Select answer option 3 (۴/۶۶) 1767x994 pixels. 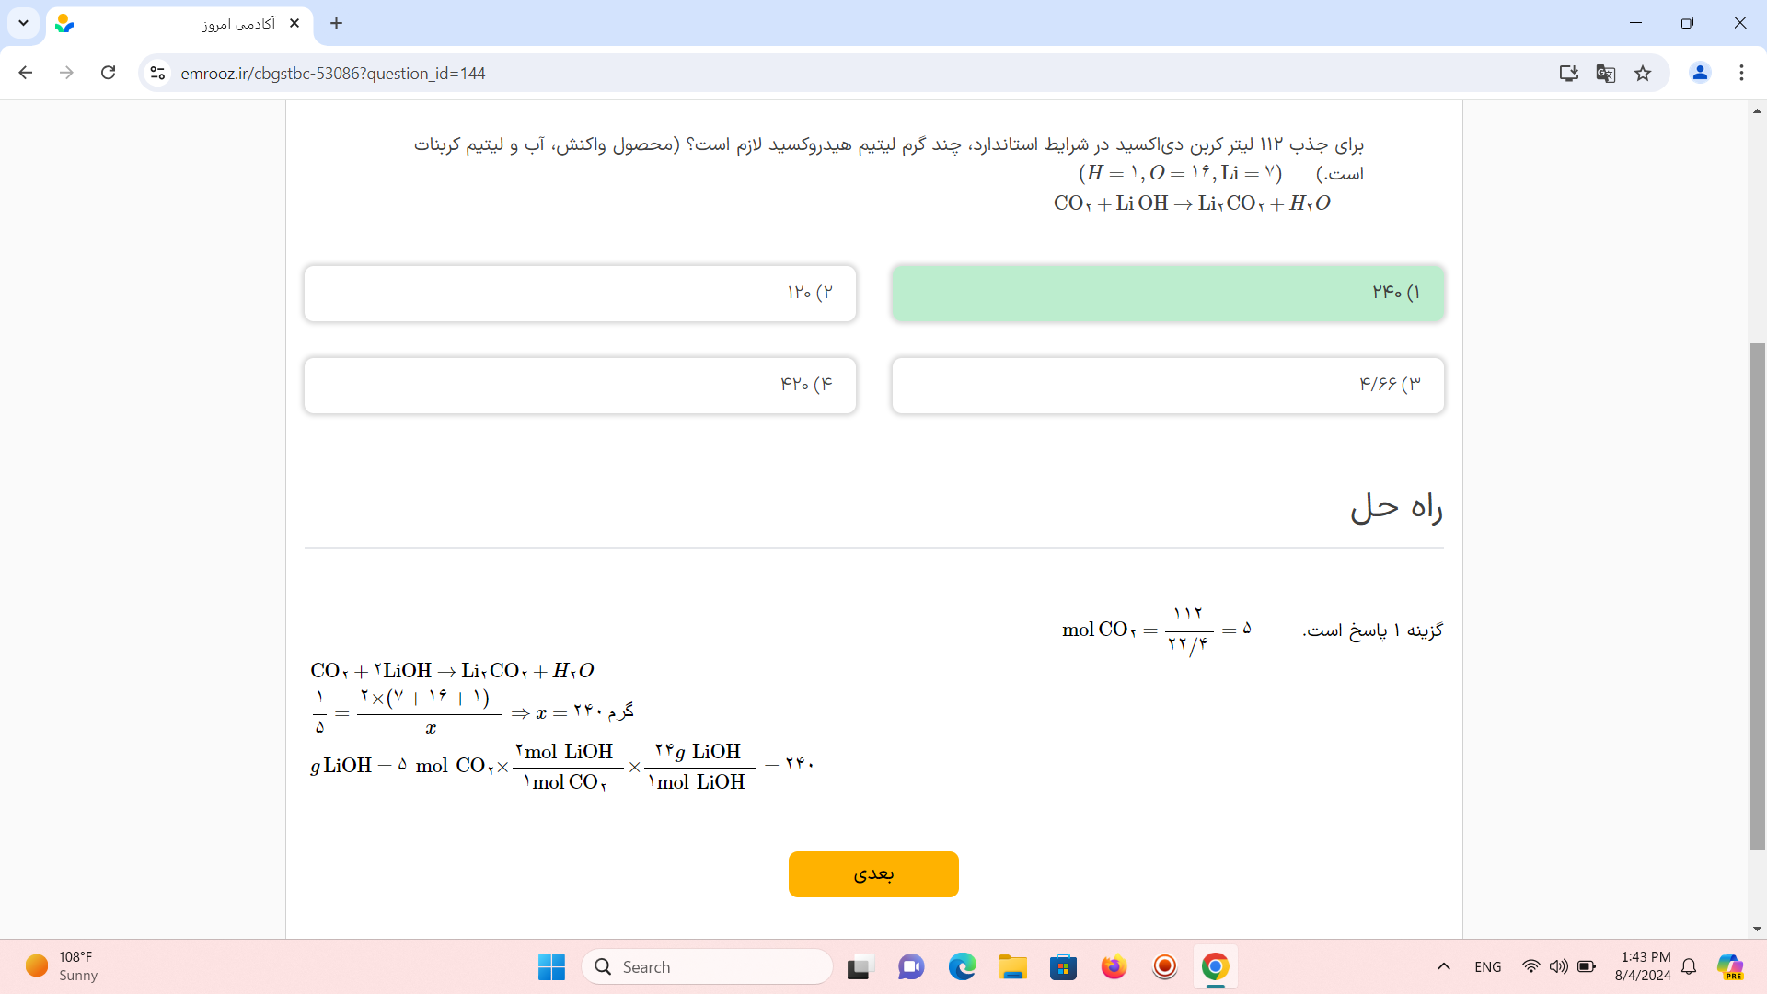point(1167,385)
